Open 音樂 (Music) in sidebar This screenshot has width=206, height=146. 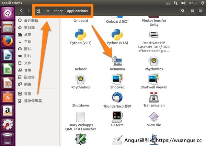pos(37,70)
